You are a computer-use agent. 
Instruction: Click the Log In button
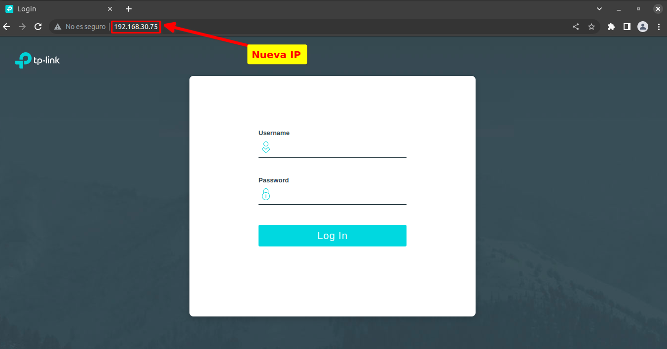coord(333,236)
